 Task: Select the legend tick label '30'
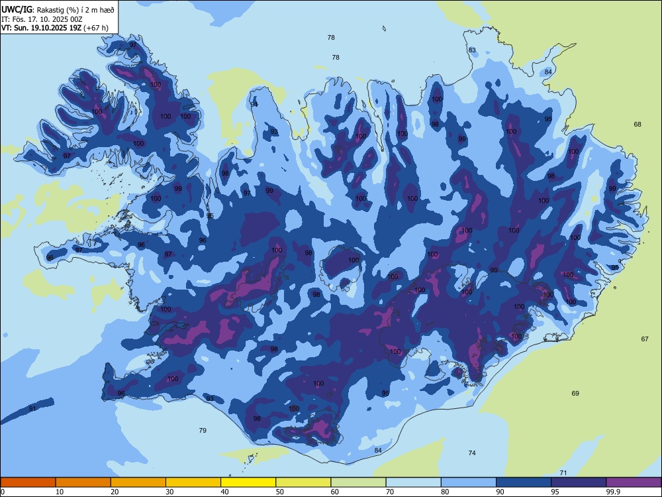(x=169, y=492)
